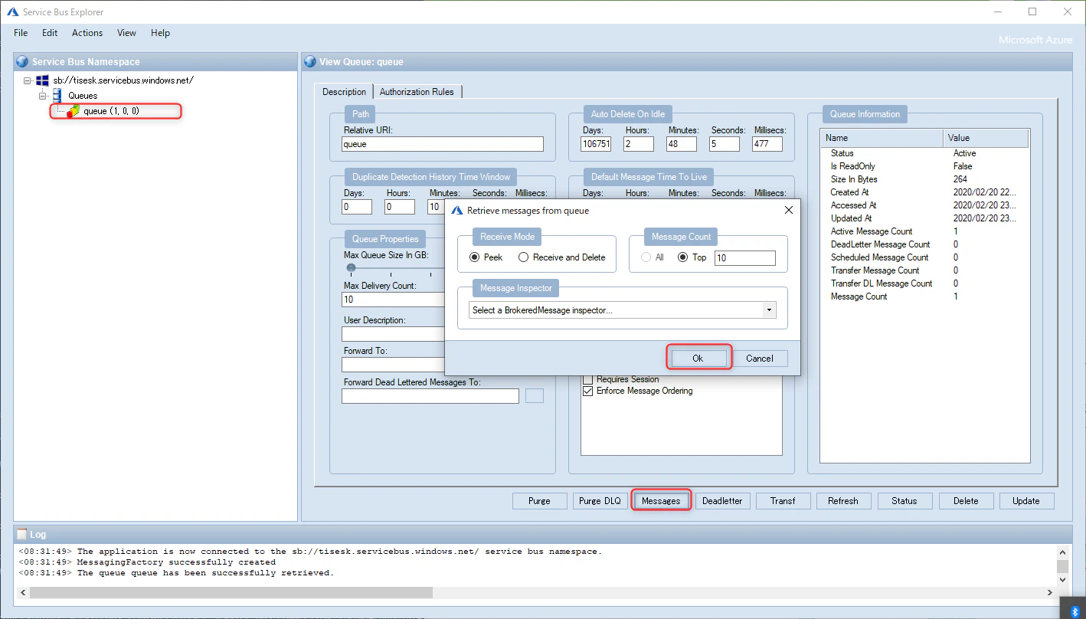The image size is (1086, 619).
Task: Click the Top message count input field
Action: pos(744,257)
